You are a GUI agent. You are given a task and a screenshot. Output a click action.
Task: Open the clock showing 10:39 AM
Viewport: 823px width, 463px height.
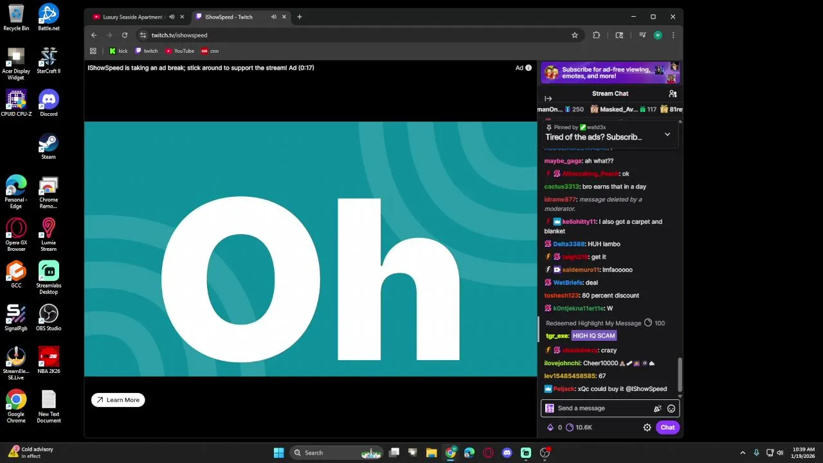[804, 453]
